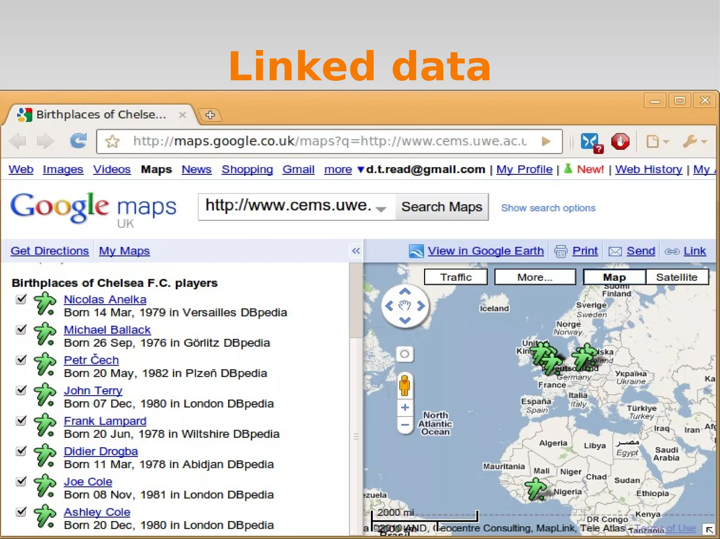This screenshot has height=539, width=720.
Task: Zoom out on the map
Action: (x=405, y=425)
